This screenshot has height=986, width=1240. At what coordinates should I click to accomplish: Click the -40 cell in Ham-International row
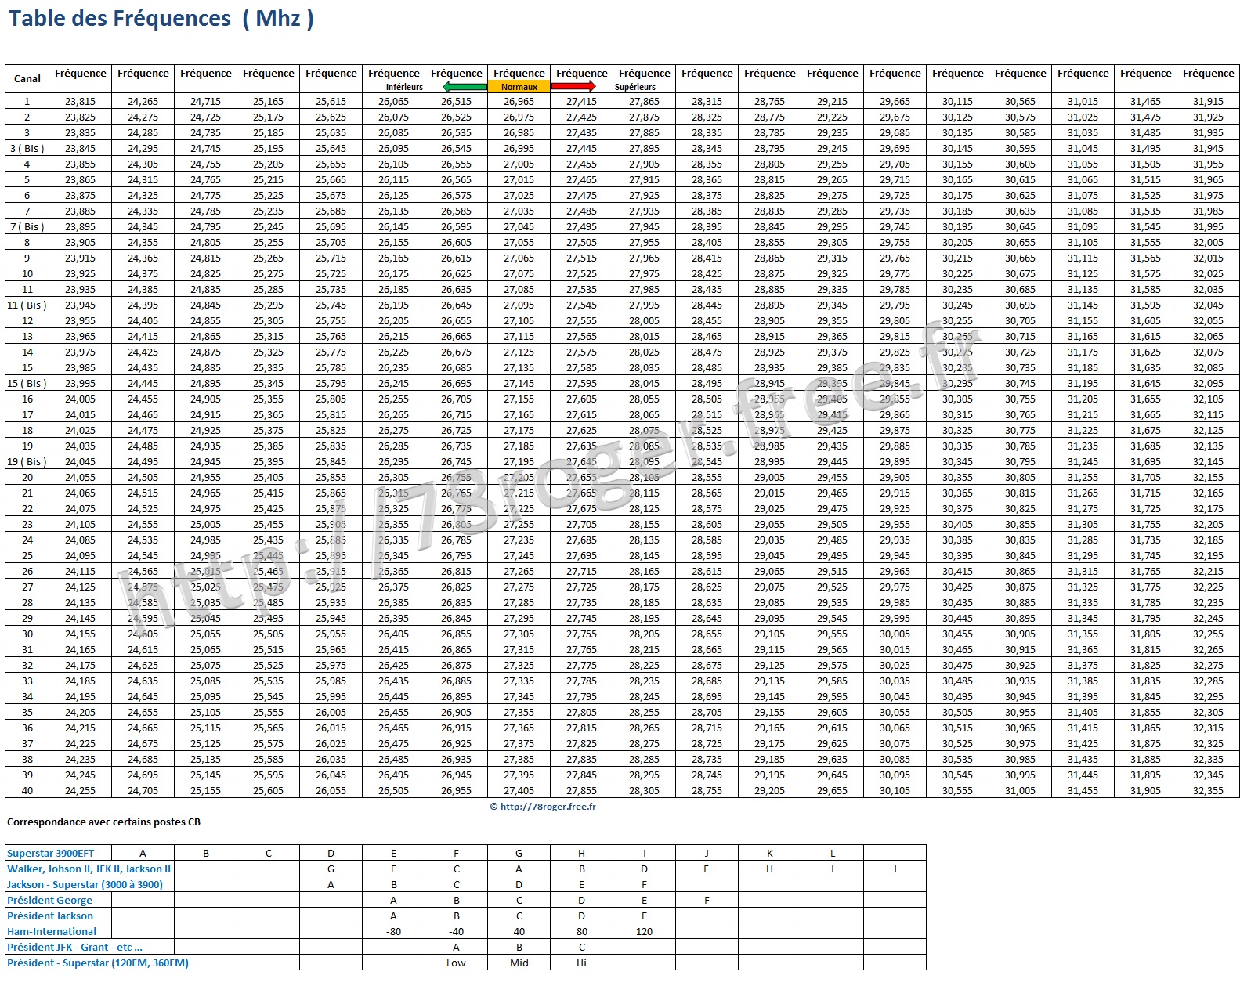[x=457, y=932]
